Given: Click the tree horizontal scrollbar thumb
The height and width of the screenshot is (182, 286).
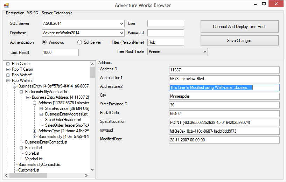Looking at the screenshot, I should point(28,175).
